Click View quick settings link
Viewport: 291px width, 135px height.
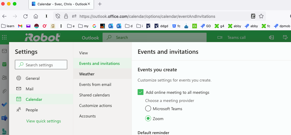click(44, 121)
